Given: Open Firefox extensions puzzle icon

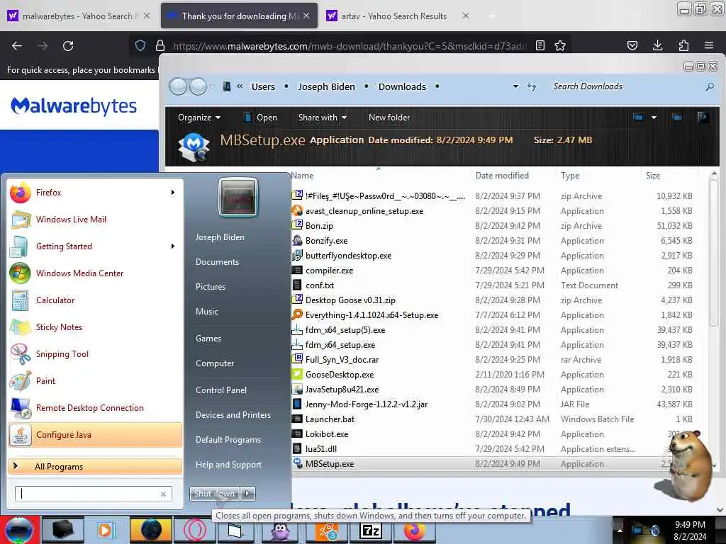Looking at the screenshot, I should (683, 45).
